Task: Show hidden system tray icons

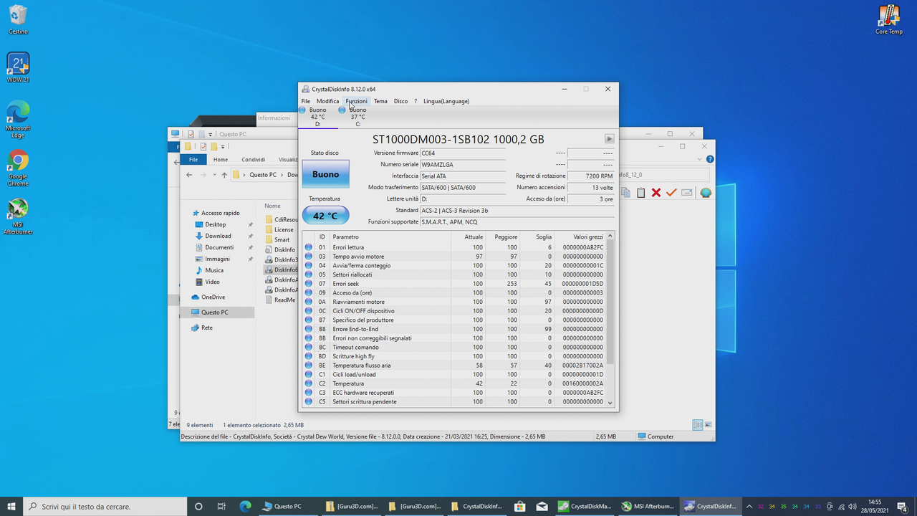Action: click(749, 507)
